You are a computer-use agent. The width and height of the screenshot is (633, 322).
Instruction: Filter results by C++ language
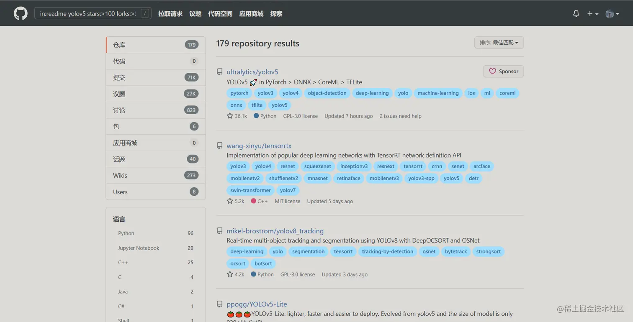(156, 263)
